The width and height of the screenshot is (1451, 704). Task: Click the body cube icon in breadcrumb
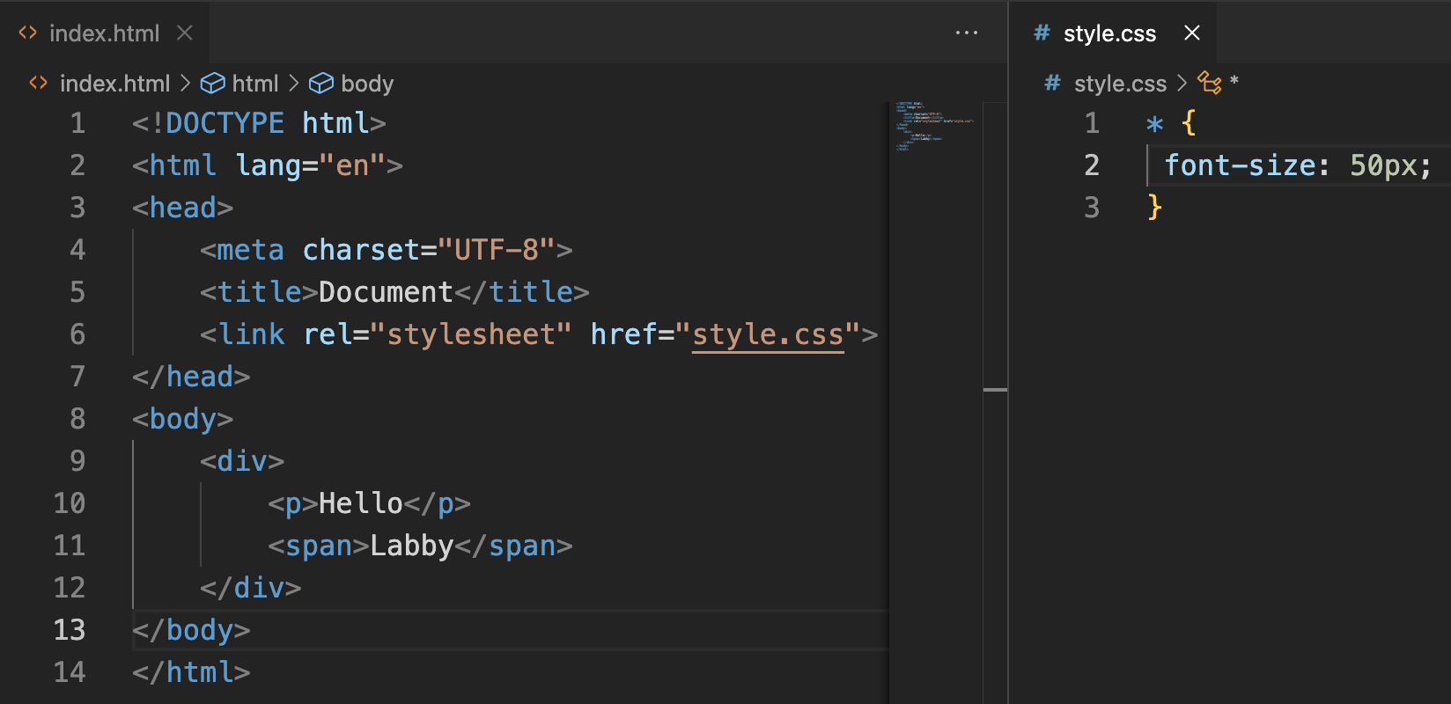(321, 84)
